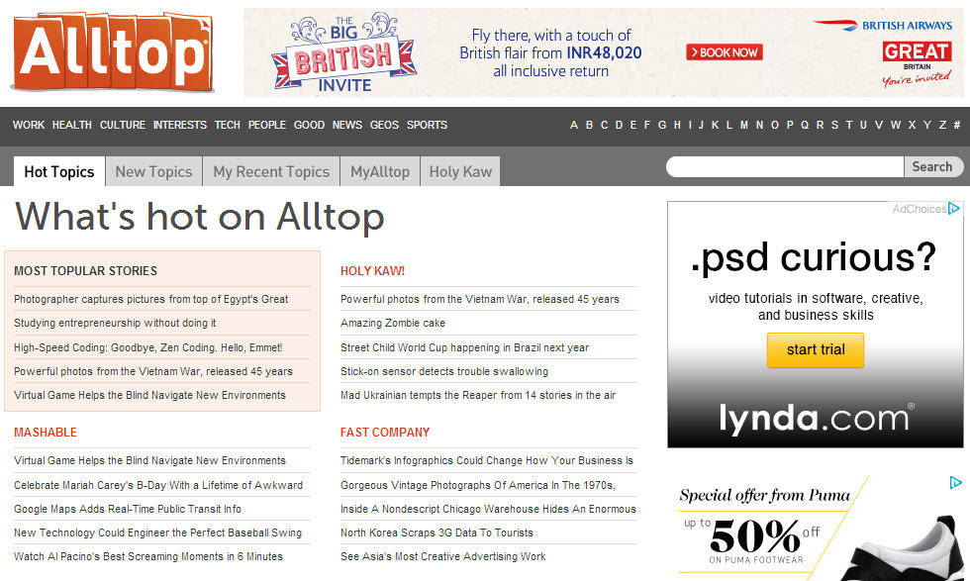The image size is (970, 581).
Task: Browse topics under the # symbol
Action: coord(956,125)
